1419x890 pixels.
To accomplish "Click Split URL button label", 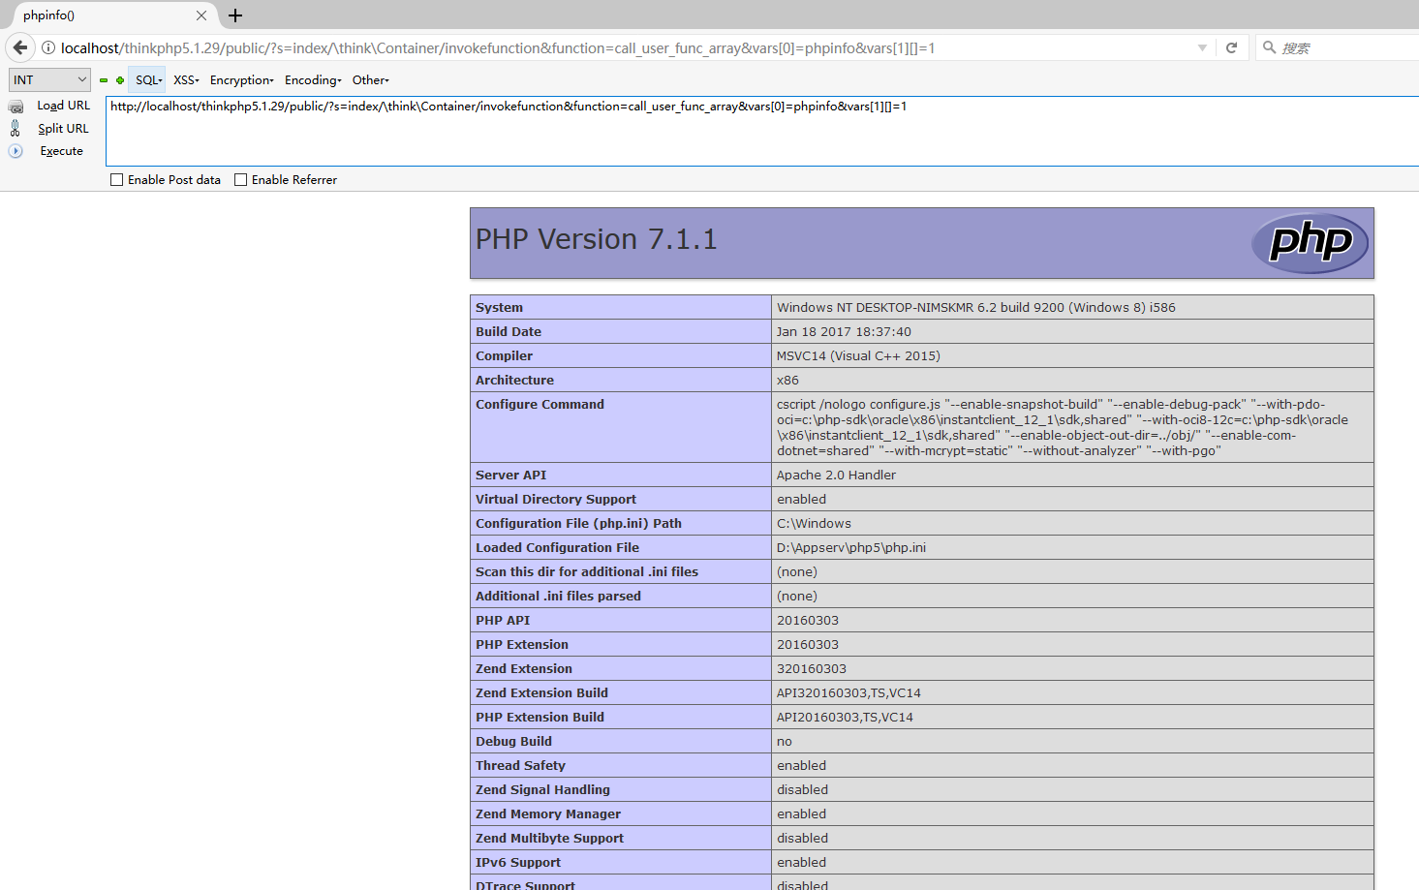I will coord(64,128).
